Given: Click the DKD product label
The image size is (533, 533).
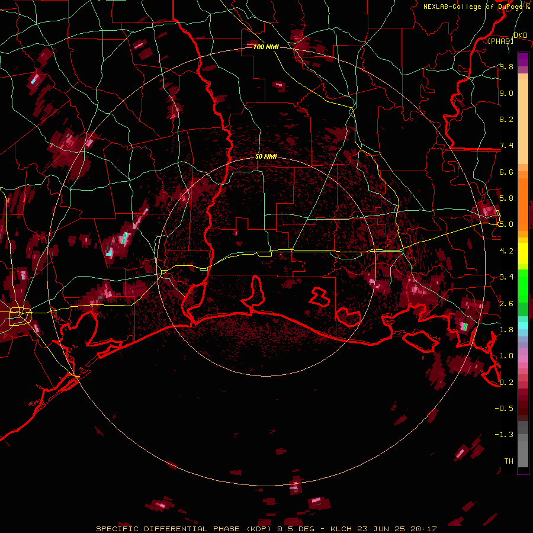Looking at the screenshot, I should (521, 36).
